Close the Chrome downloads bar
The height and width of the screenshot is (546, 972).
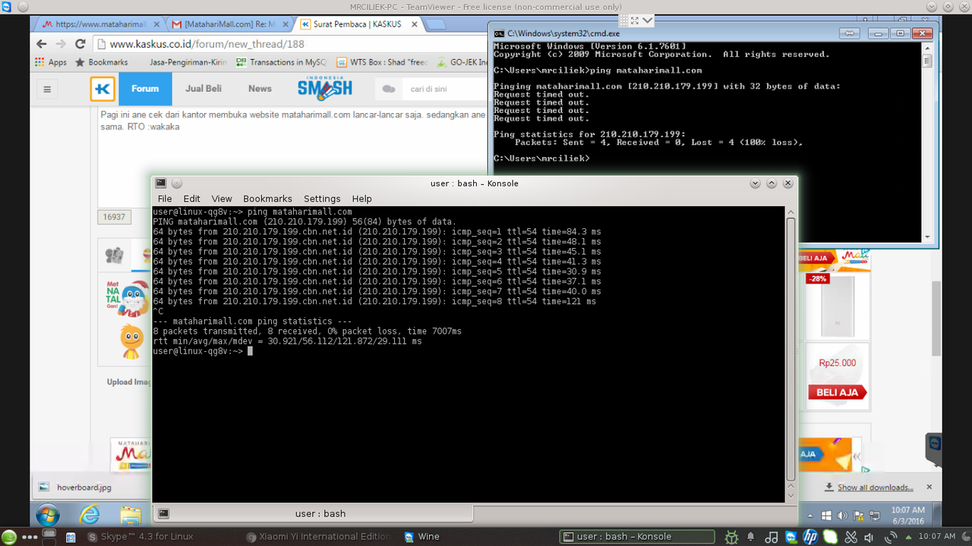(x=929, y=487)
